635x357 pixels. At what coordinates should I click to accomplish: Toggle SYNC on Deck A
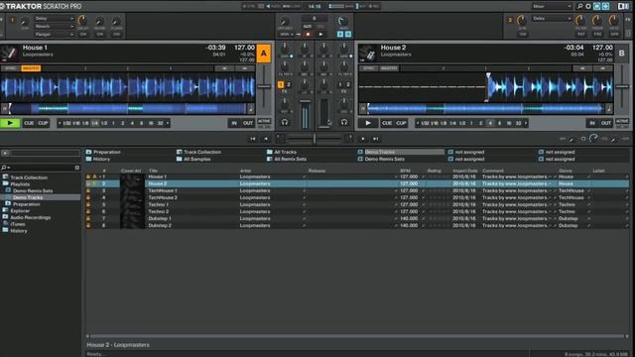coord(11,68)
